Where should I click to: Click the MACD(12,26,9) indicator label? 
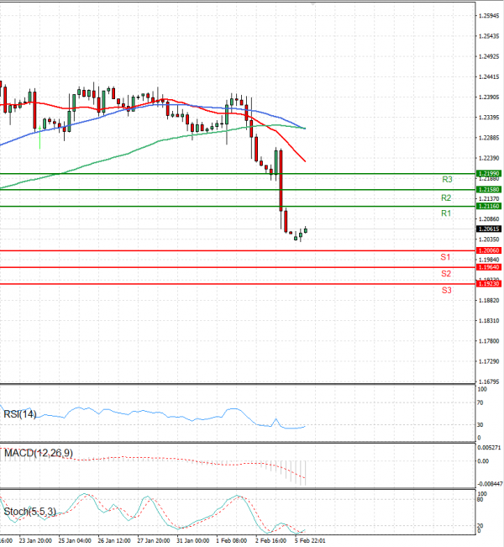pos(39,453)
